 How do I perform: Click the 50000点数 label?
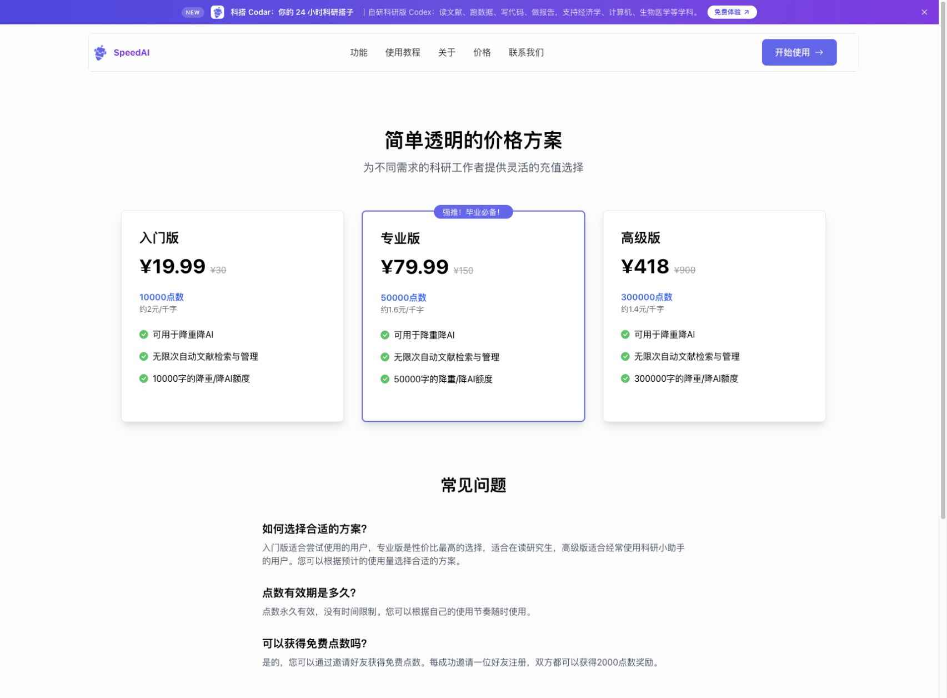click(403, 298)
